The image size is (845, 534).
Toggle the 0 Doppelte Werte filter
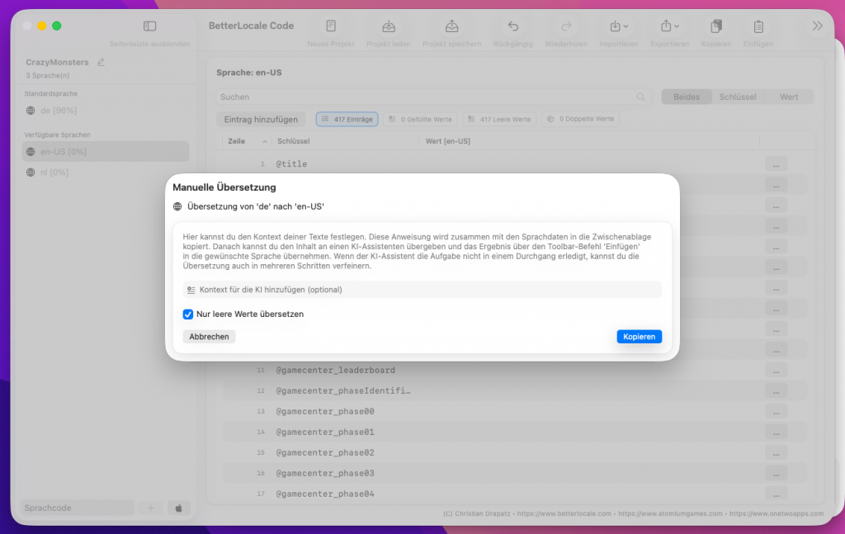tap(581, 120)
